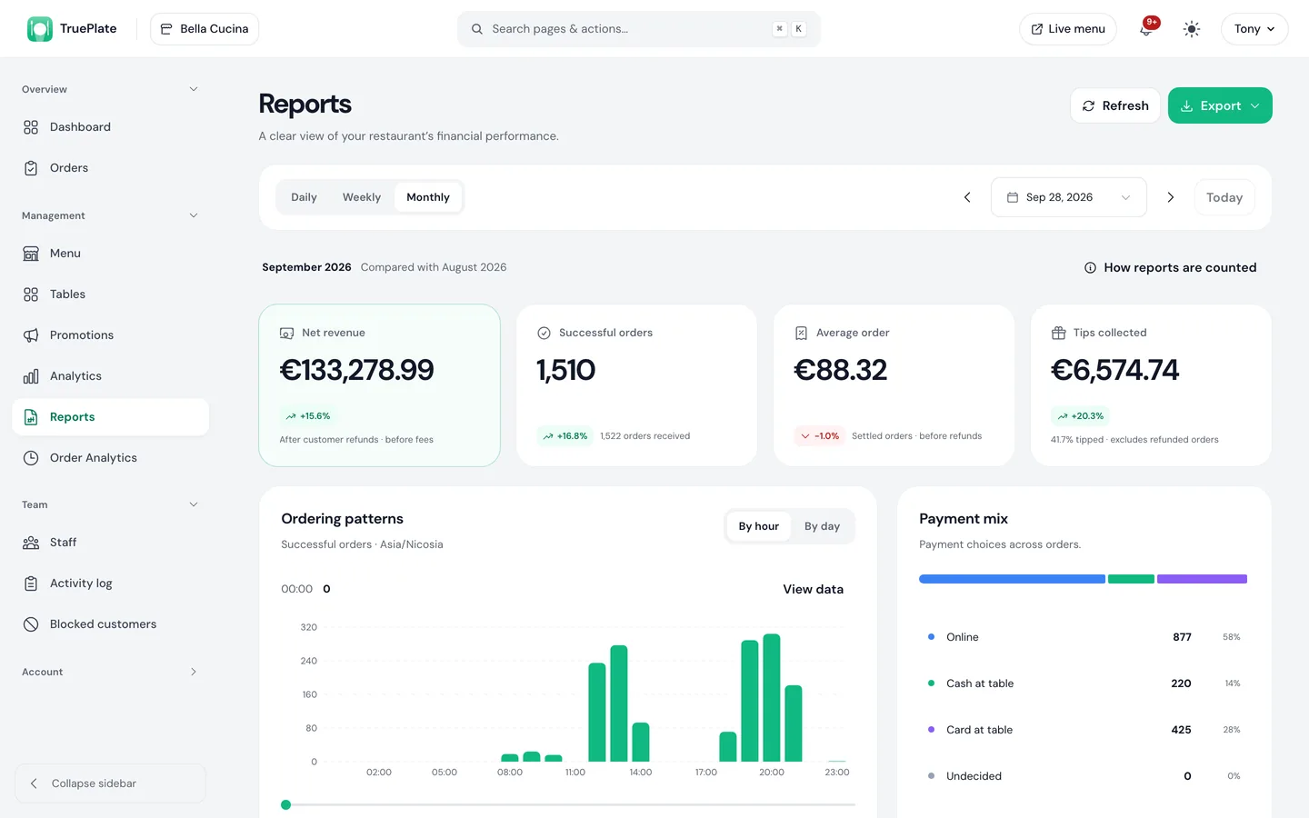Go to next period arrow

(x=1171, y=197)
